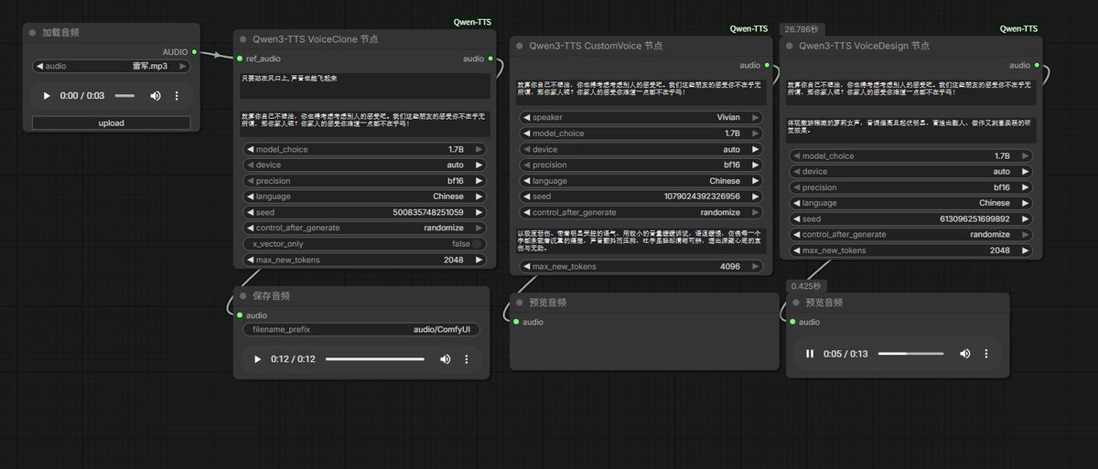Click Qwen-TTS badge above VoiceClone node

click(472, 22)
